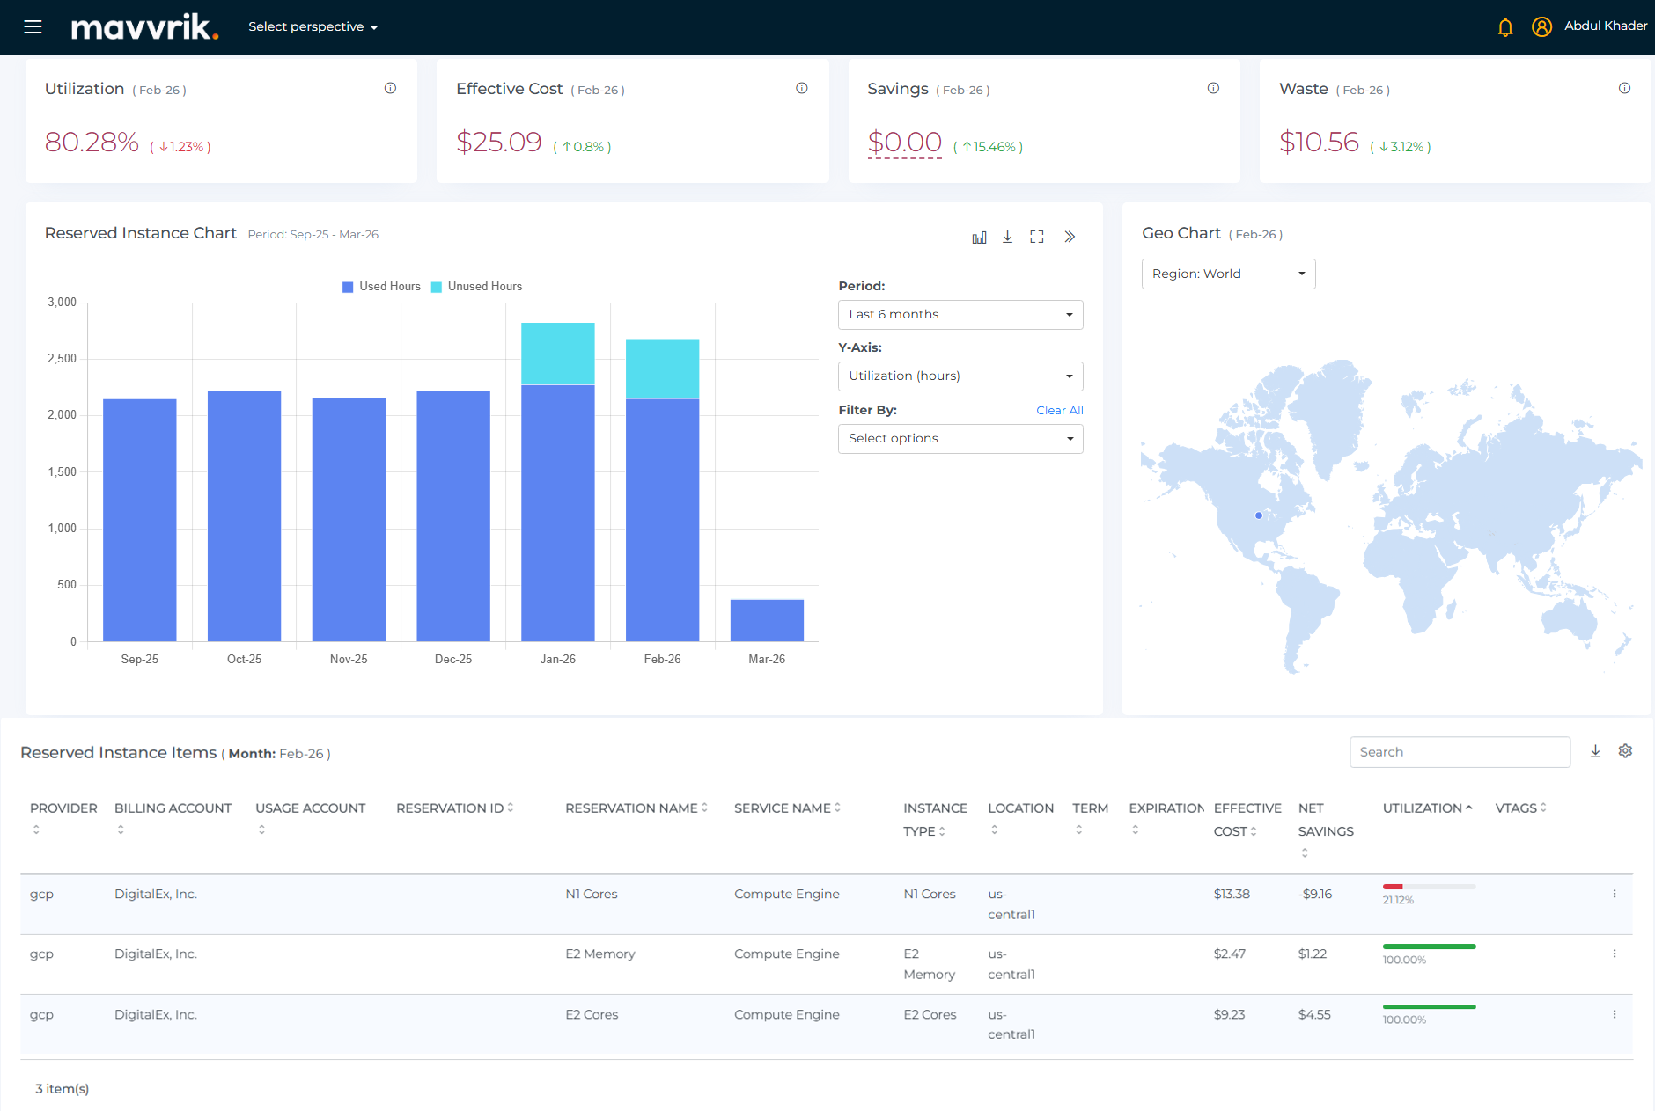Click the user profile avatar icon
This screenshot has height=1111, width=1655.
1541,27
